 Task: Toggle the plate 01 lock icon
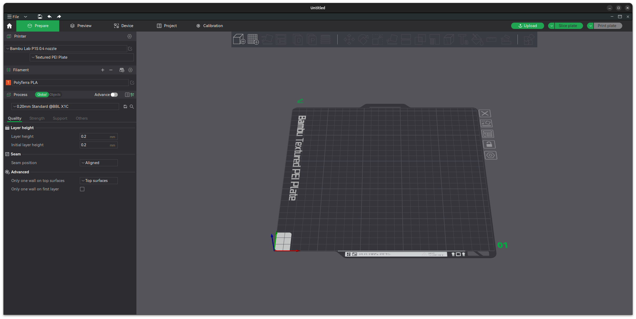489,144
